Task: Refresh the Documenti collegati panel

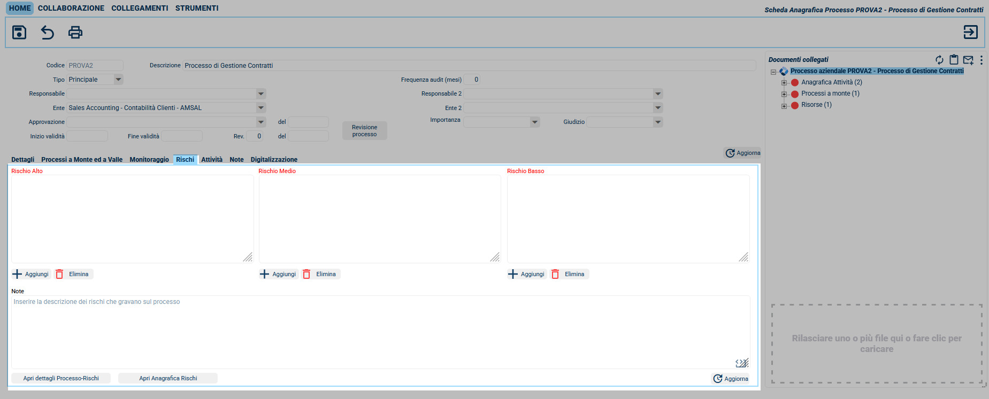Action: tap(939, 60)
